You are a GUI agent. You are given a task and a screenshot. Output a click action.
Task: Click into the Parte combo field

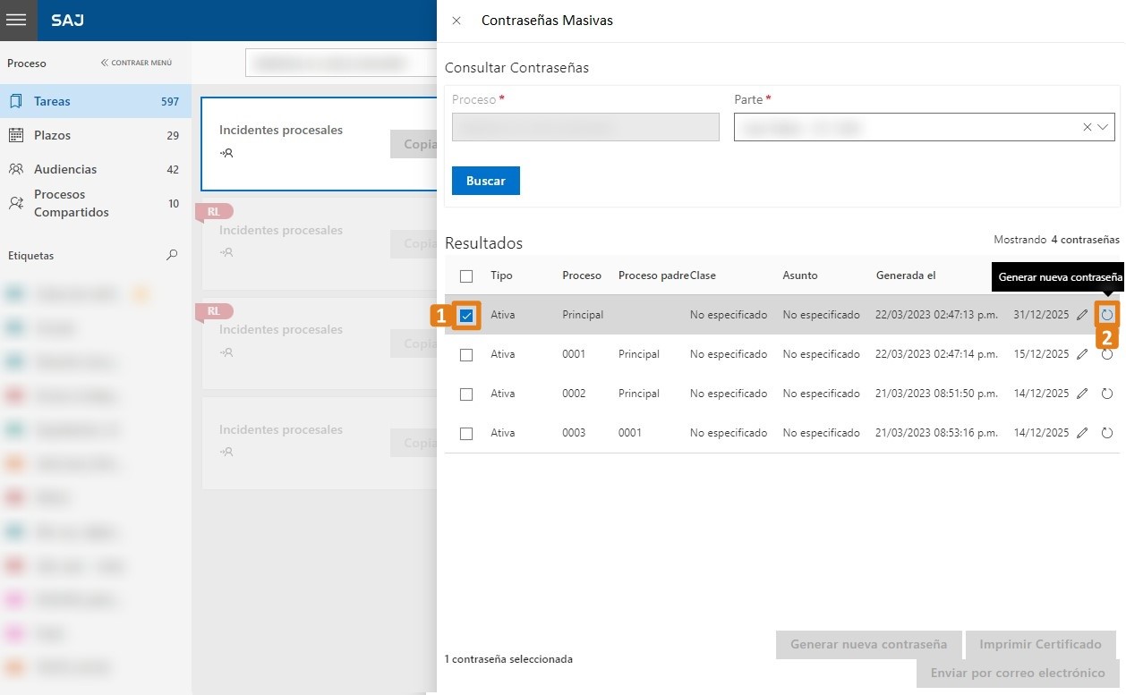tap(924, 127)
